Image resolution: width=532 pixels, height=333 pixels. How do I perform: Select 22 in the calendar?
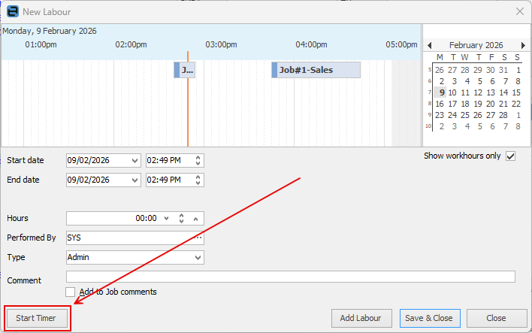tap(516, 104)
